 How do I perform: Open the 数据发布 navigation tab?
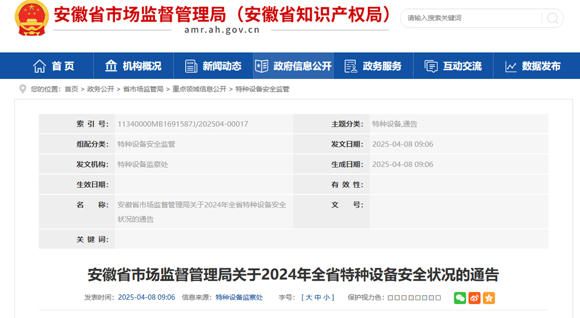(x=533, y=66)
